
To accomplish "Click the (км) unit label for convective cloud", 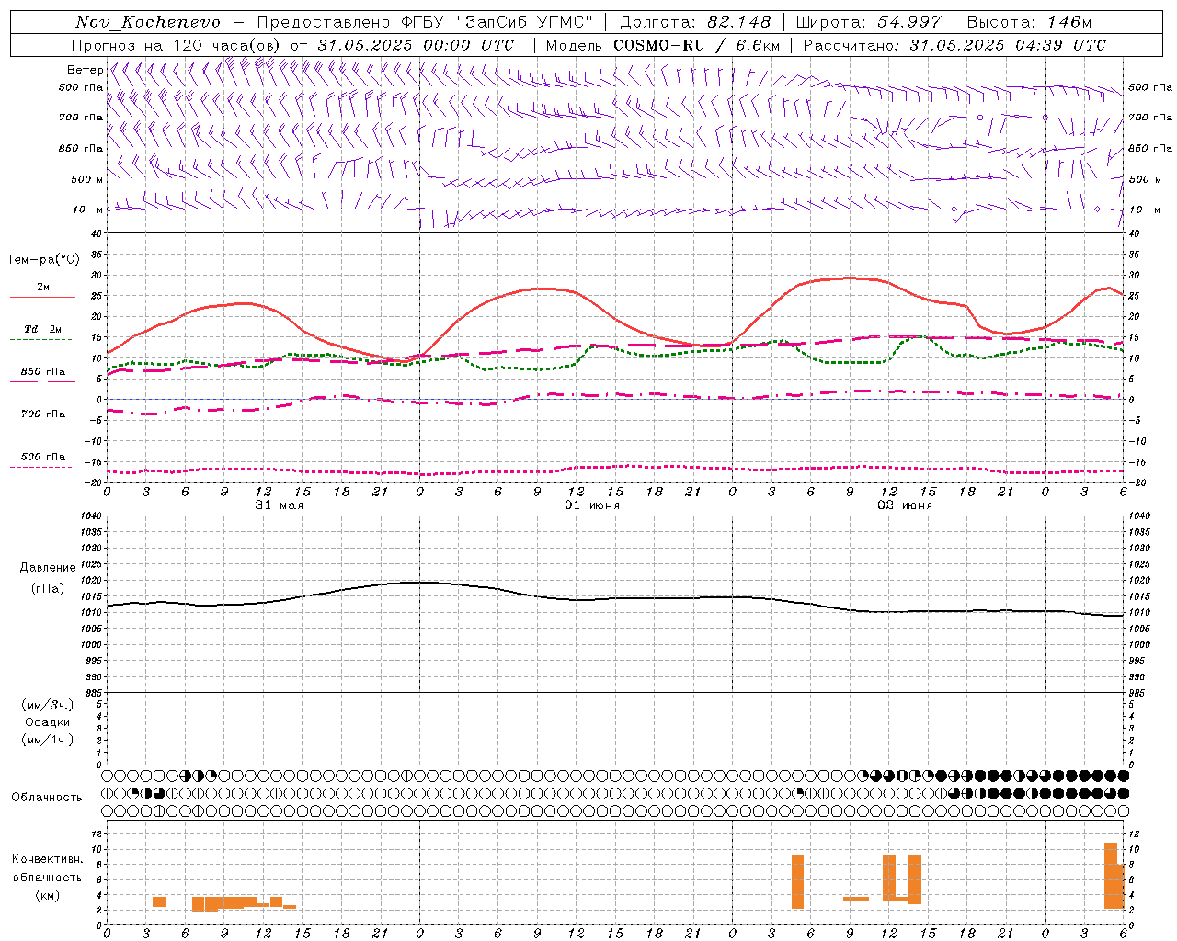I will (48, 894).
